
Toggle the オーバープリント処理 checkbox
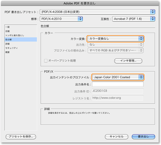click(46, 61)
